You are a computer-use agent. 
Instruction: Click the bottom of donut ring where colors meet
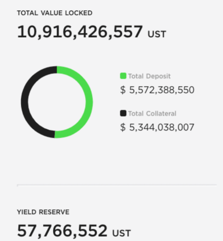pyautogui.click(x=55, y=134)
